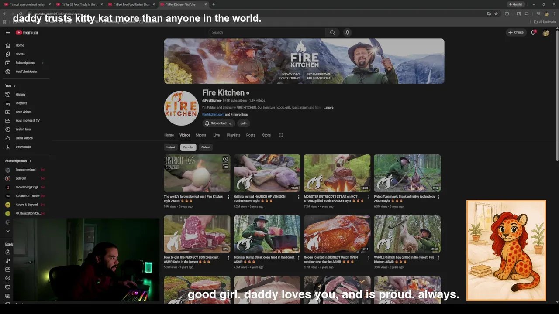Click the YouTube Premium logo
The height and width of the screenshot is (314, 559).
(x=27, y=33)
